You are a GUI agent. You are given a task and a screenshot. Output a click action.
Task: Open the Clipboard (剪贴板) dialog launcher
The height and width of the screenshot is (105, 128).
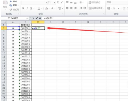(x=19, y=14)
